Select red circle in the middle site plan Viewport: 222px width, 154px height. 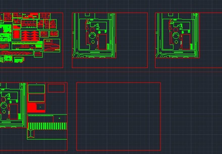coord(92,30)
